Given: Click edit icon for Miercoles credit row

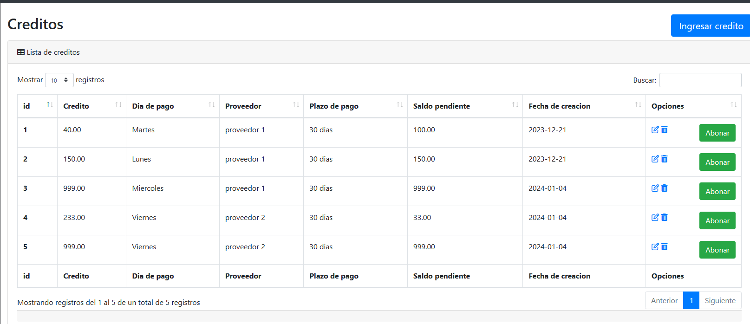Looking at the screenshot, I should point(655,188).
